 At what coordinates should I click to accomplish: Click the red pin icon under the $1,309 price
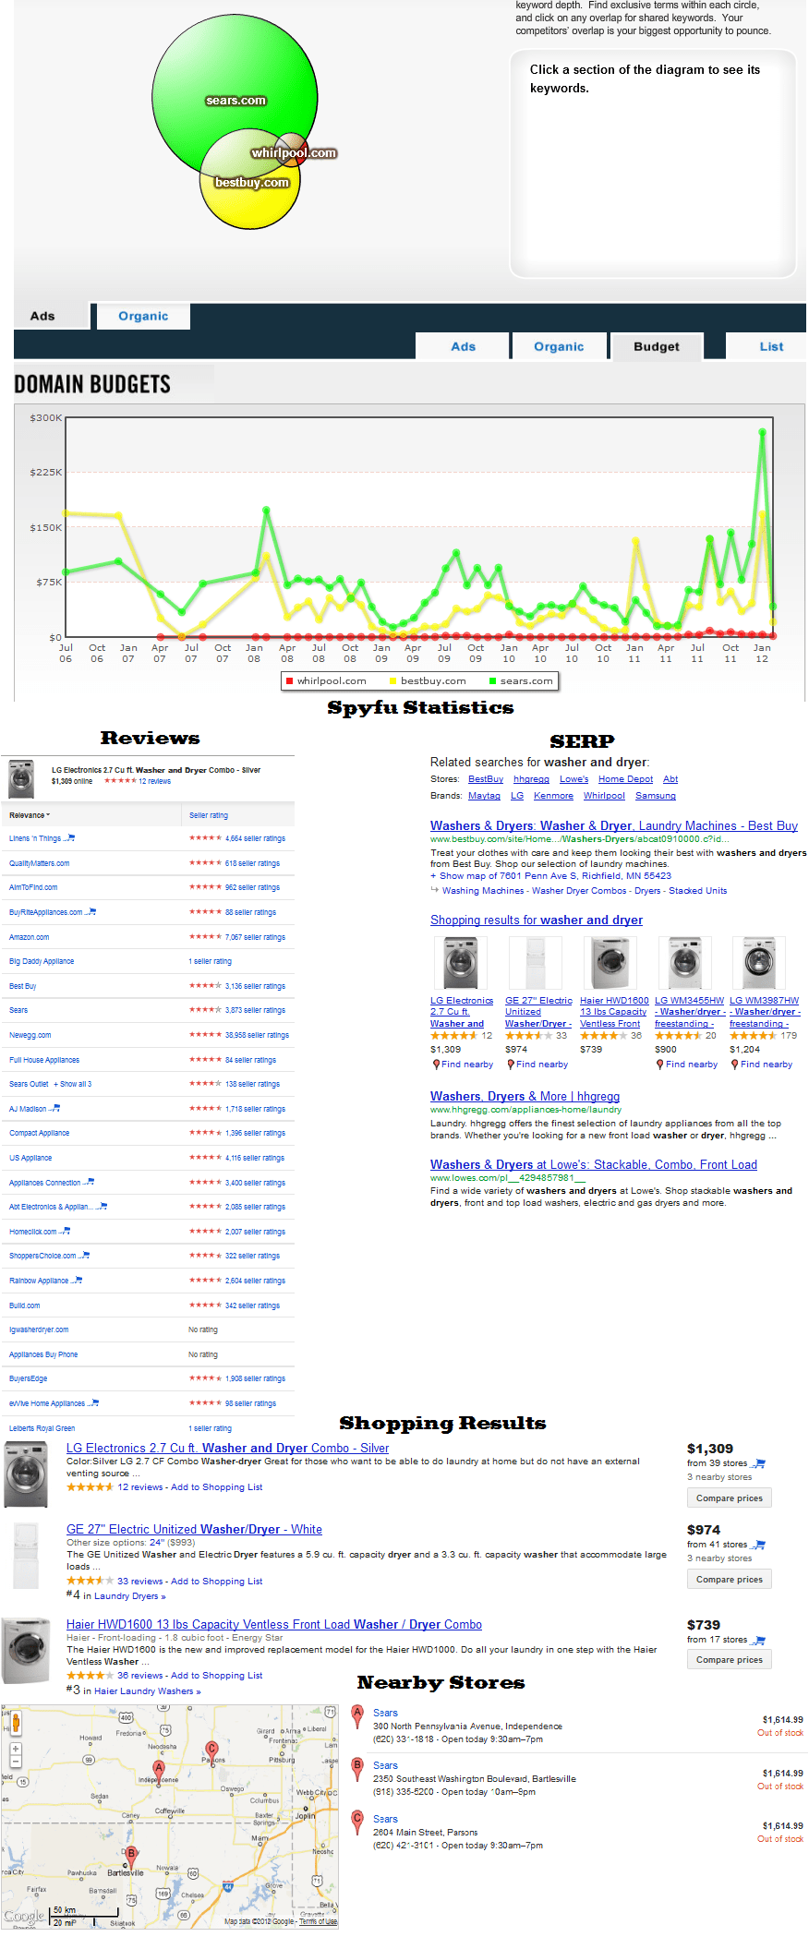436,1065
